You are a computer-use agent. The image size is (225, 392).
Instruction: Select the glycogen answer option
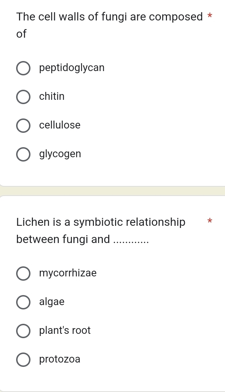pos(23,154)
